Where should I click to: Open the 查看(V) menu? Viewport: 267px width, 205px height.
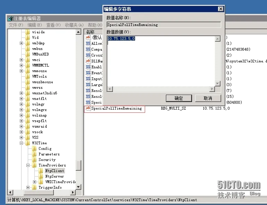(x=53, y=25)
